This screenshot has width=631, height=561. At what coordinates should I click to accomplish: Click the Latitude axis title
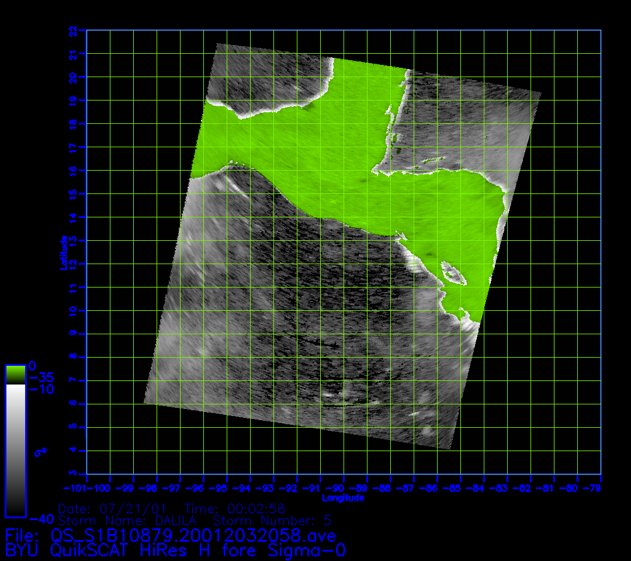coord(63,252)
